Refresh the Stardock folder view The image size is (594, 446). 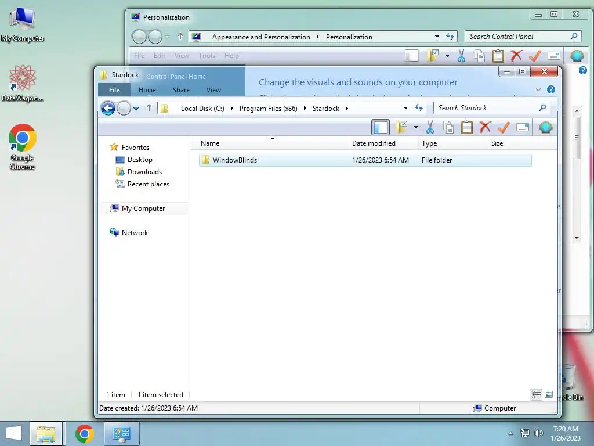click(419, 108)
